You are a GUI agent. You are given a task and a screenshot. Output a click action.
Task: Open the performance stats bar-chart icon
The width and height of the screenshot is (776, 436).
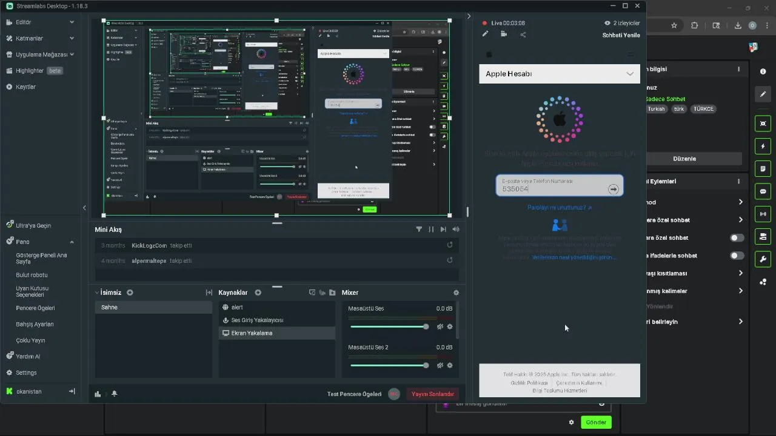[98, 394]
